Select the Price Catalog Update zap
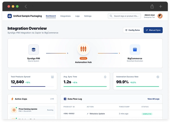 (x=32, y=110)
